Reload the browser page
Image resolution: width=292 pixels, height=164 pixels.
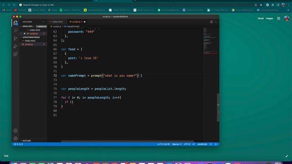14,5
